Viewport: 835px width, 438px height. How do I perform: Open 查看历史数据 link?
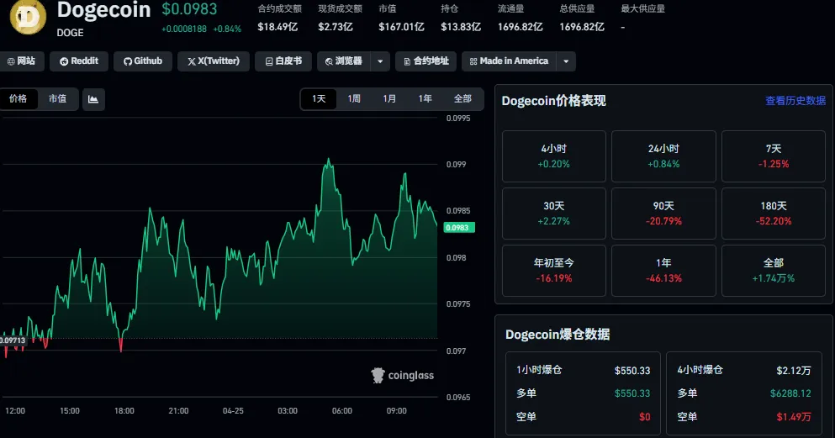(x=795, y=101)
